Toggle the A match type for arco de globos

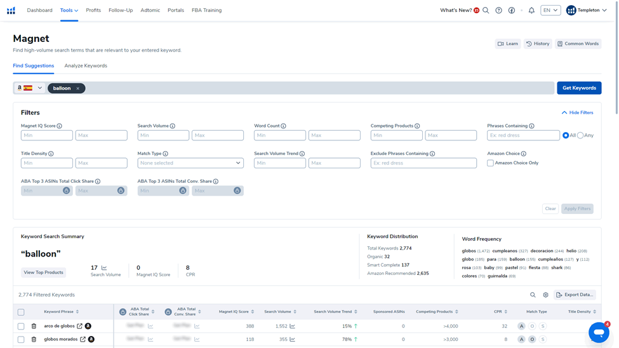pos(521,326)
